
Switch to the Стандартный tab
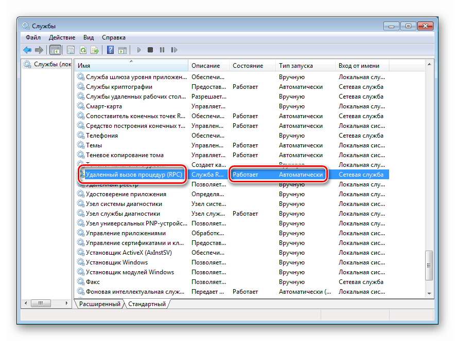(147, 304)
